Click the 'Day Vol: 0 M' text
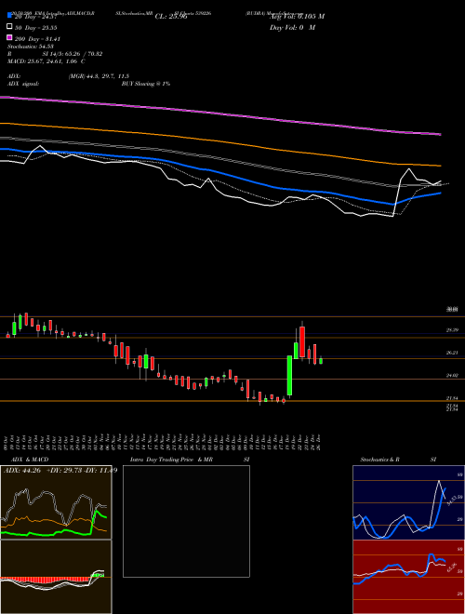Viewport: 465px width, 614px height. 292,27
